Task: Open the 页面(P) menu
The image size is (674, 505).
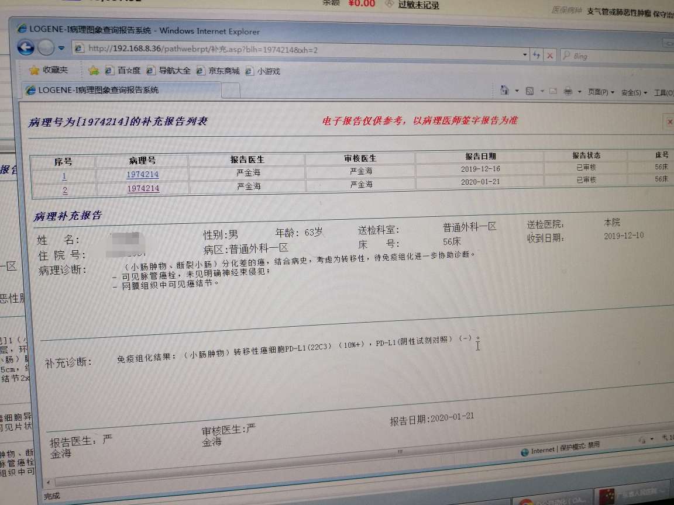Action: coord(599,92)
